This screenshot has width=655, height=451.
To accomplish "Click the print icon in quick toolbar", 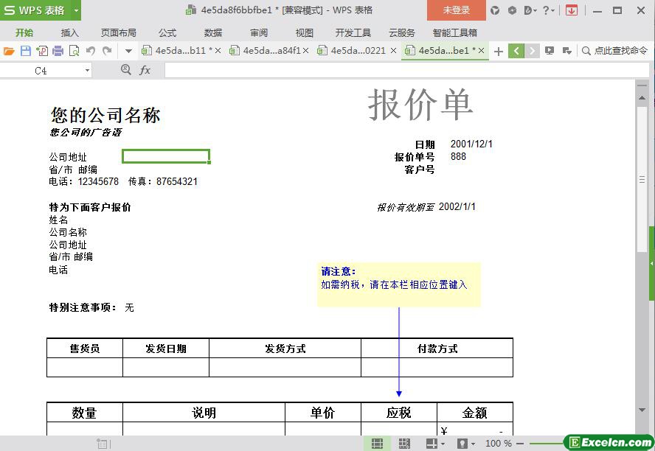I will (x=58, y=51).
